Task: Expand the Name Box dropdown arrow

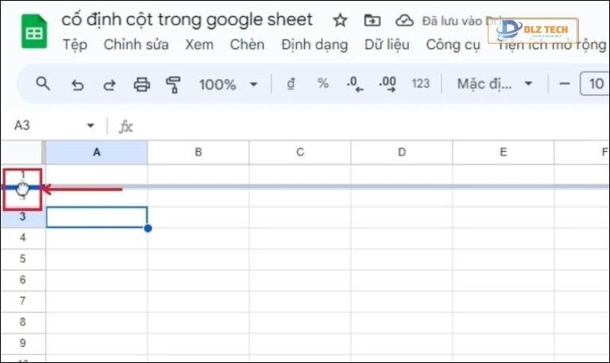Action: point(91,126)
